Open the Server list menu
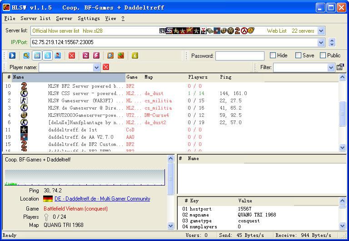Viewport: 349px width, 241px height. tap(35, 19)
